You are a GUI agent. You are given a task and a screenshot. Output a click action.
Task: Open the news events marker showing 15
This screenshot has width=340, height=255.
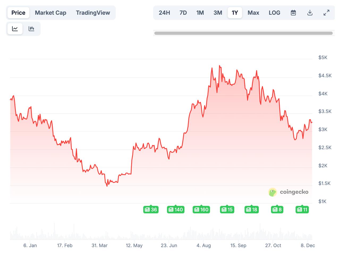(227, 210)
